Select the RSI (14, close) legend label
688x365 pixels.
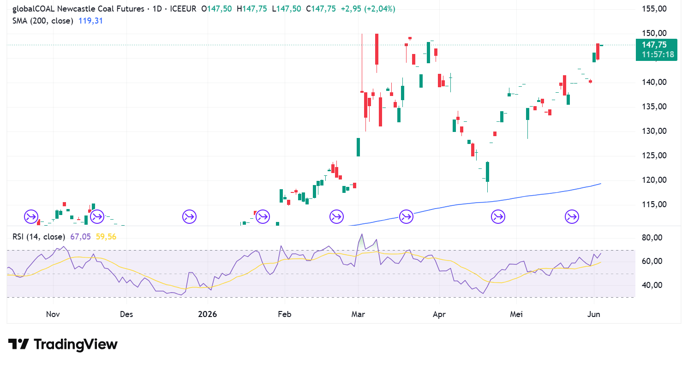tap(39, 237)
